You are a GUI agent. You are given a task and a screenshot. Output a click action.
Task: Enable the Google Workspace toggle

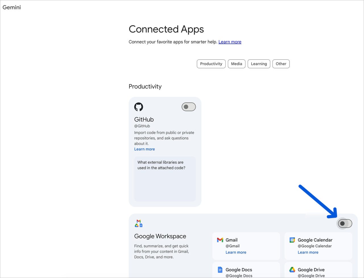(x=344, y=223)
